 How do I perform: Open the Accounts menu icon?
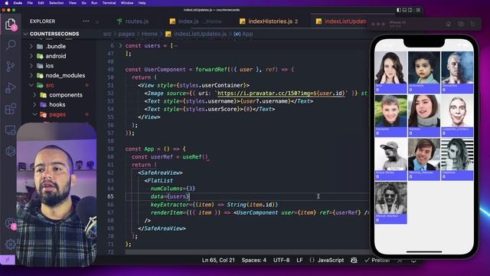[x=10, y=223]
